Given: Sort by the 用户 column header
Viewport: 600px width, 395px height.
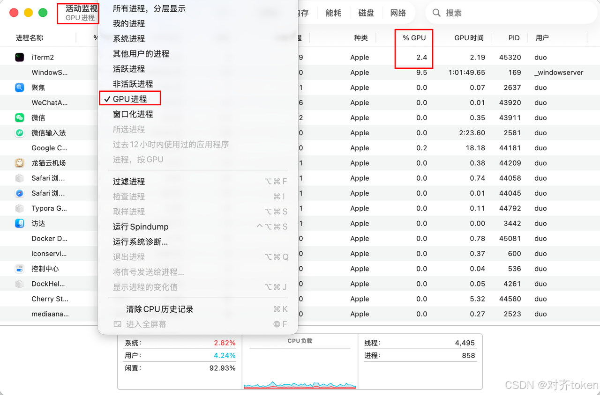Looking at the screenshot, I should (x=542, y=38).
